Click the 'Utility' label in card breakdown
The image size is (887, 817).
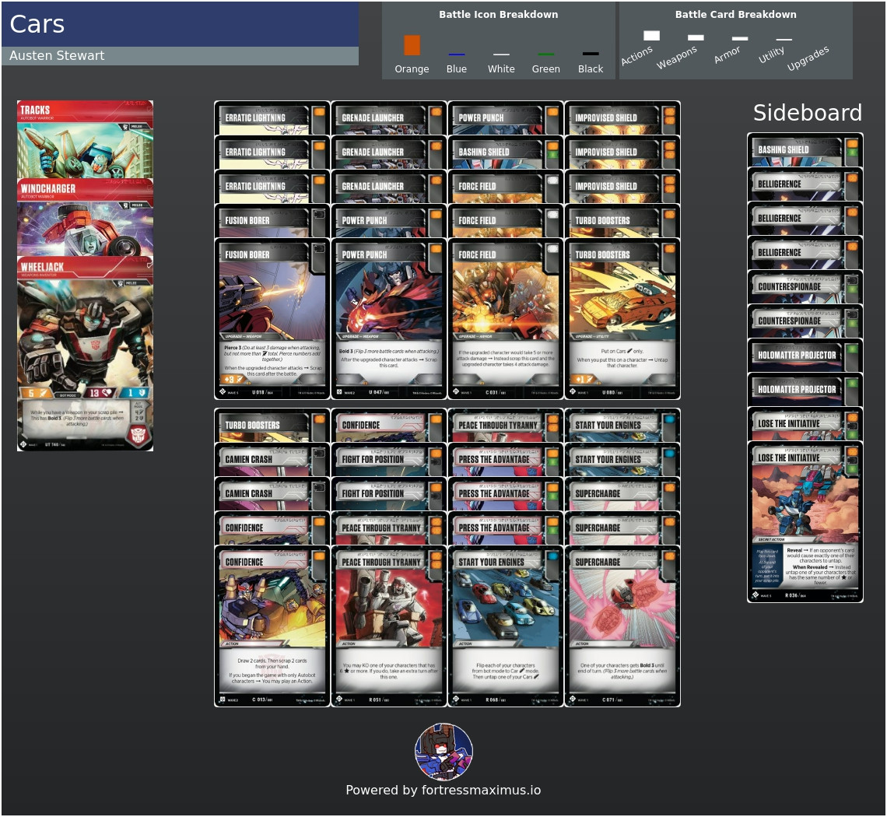pyautogui.click(x=772, y=55)
